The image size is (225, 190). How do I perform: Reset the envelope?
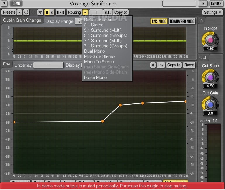pyautogui.click(x=189, y=65)
